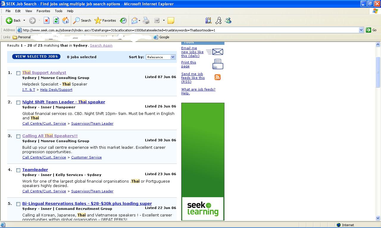This screenshot has height=228, width=381.
Task: Click What are job feeds? Help link
Action: coord(198,91)
